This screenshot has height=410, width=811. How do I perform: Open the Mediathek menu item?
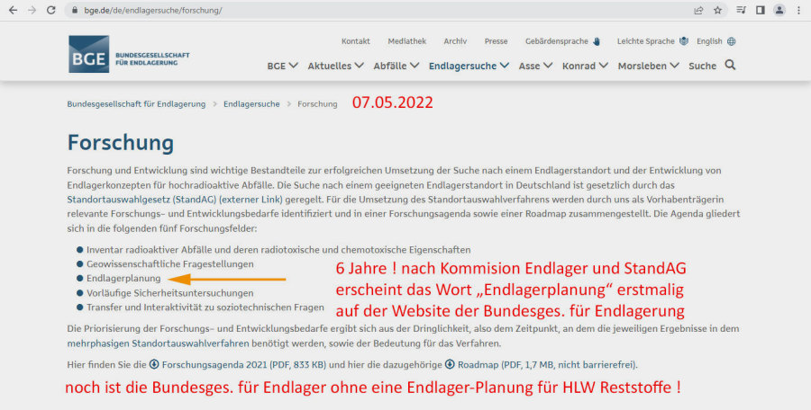click(x=406, y=41)
